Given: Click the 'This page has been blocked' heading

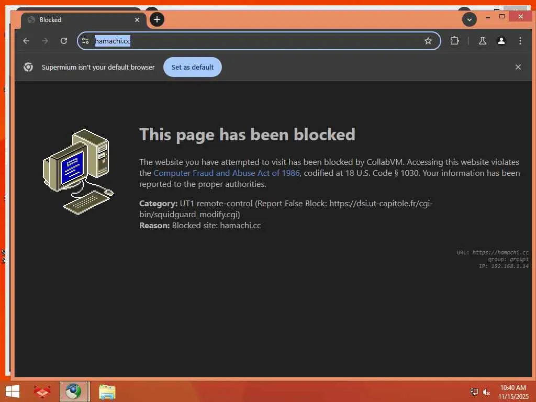Looking at the screenshot, I should 247,135.
